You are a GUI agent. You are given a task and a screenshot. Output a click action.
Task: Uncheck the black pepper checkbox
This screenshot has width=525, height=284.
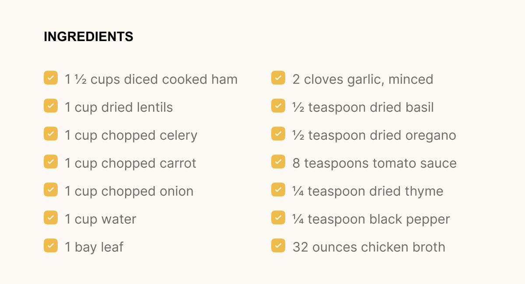tap(278, 218)
